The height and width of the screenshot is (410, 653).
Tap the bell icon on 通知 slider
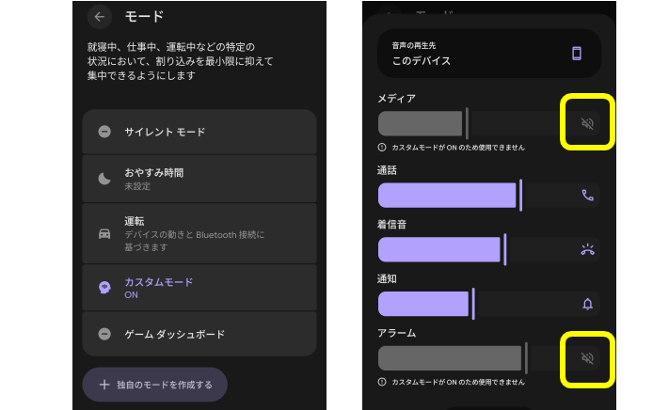[x=588, y=304]
